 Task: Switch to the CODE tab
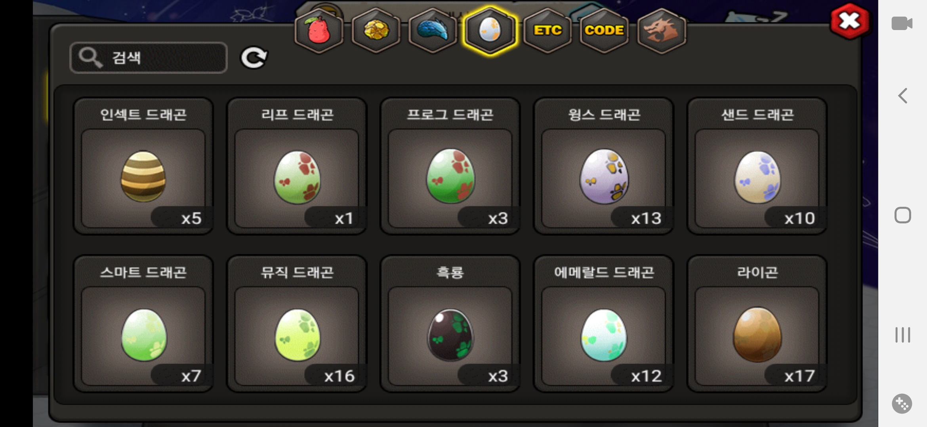click(x=604, y=31)
